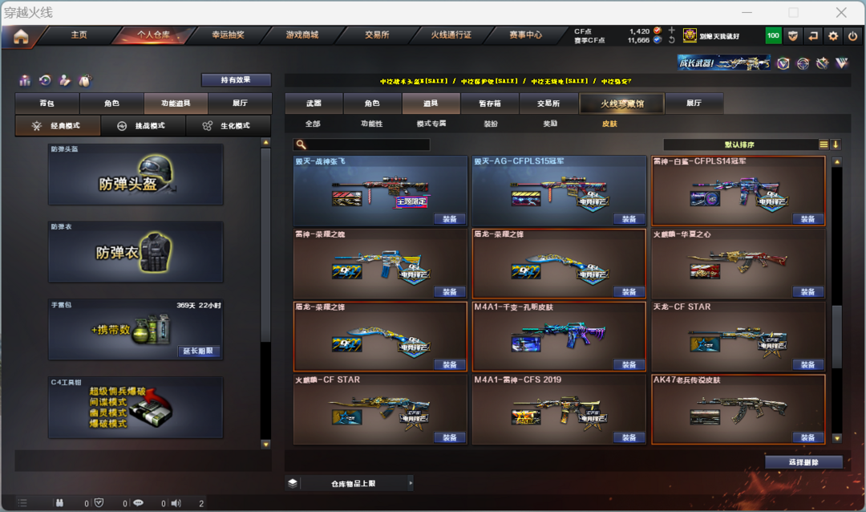The image size is (866, 512).
Task: Click the 选择删除 button
Action: (x=803, y=462)
